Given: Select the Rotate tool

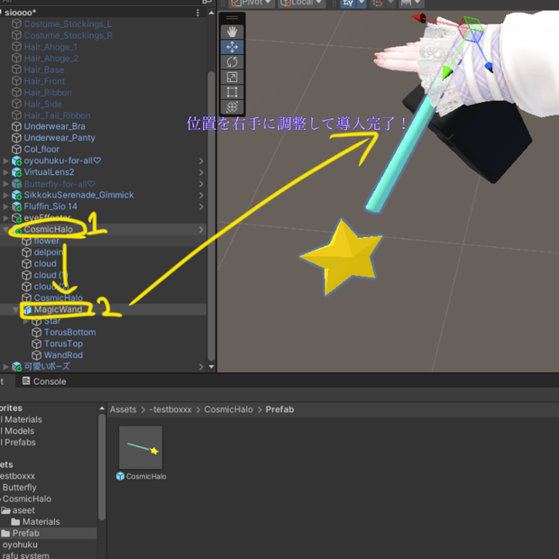Looking at the screenshot, I should (x=232, y=62).
